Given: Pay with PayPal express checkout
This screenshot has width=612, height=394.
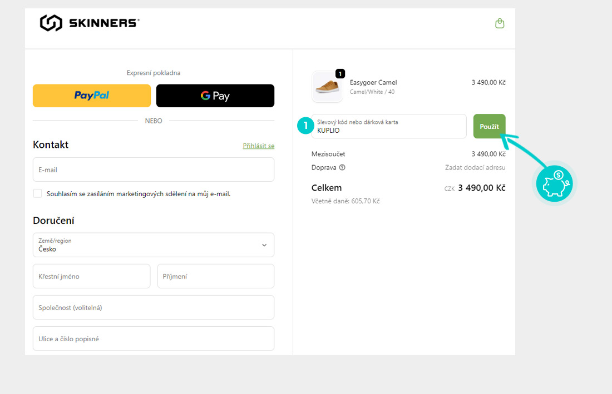Looking at the screenshot, I should (x=92, y=96).
